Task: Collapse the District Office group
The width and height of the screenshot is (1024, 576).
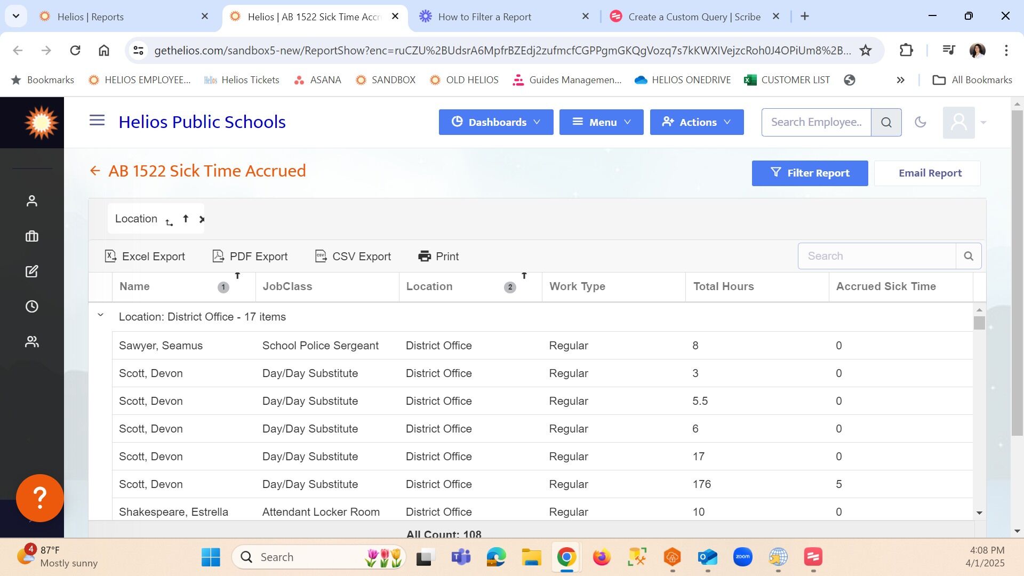Action: (x=100, y=315)
